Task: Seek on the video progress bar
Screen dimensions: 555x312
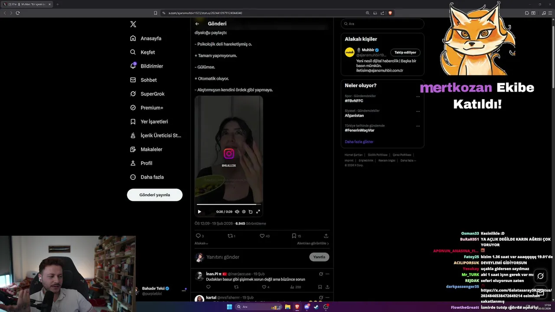Action: (x=229, y=204)
